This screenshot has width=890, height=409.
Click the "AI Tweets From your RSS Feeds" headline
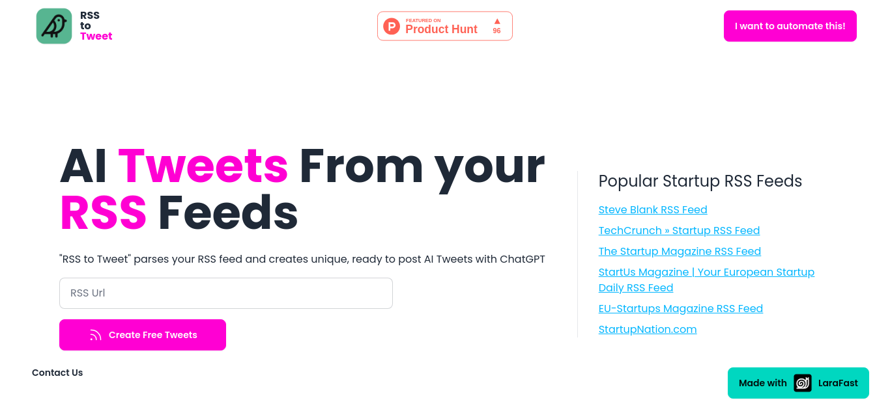pyautogui.click(x=302, y=189)
